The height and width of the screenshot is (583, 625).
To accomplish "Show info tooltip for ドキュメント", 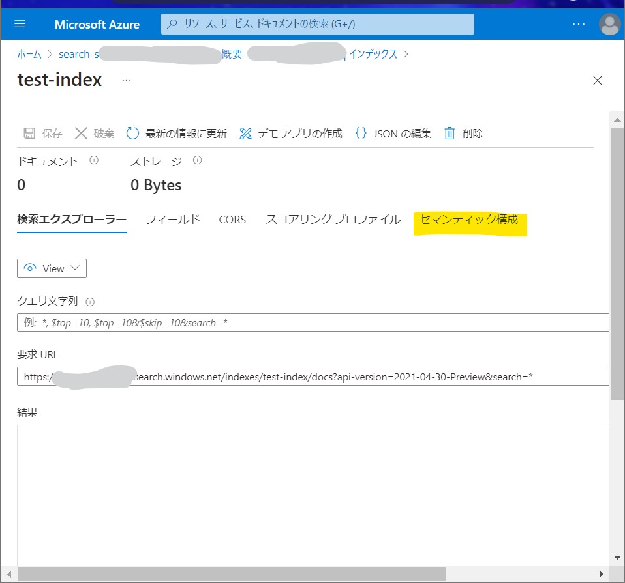I will click(94, 160).
